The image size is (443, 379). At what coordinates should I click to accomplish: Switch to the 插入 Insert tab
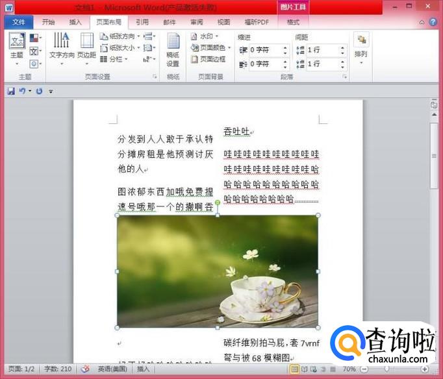(x=75, y=22)
